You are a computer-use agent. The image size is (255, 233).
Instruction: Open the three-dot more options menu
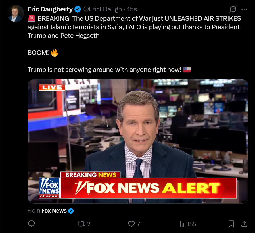244,9
